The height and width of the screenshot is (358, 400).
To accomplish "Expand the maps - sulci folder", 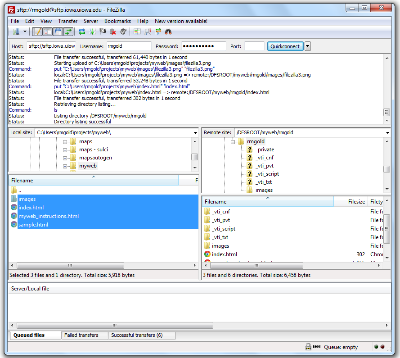I will point(65,150).
